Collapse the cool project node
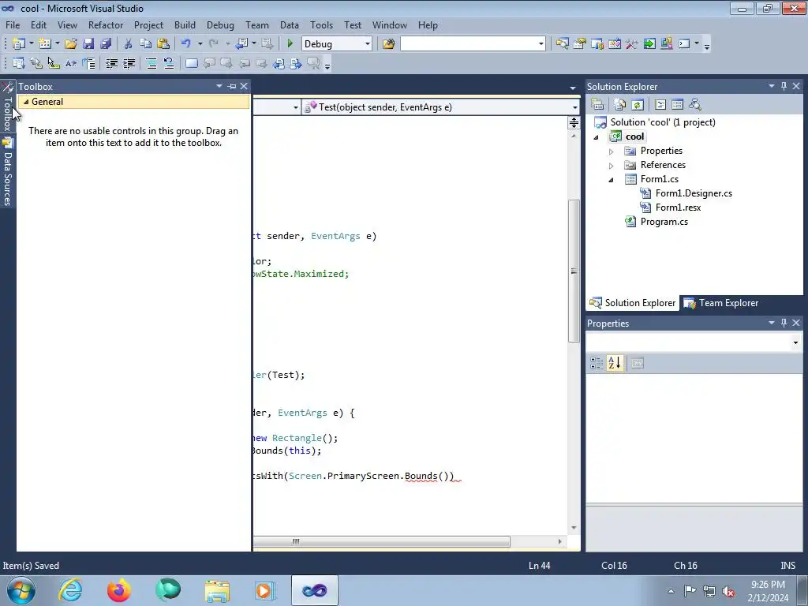 tap(597, 137)
